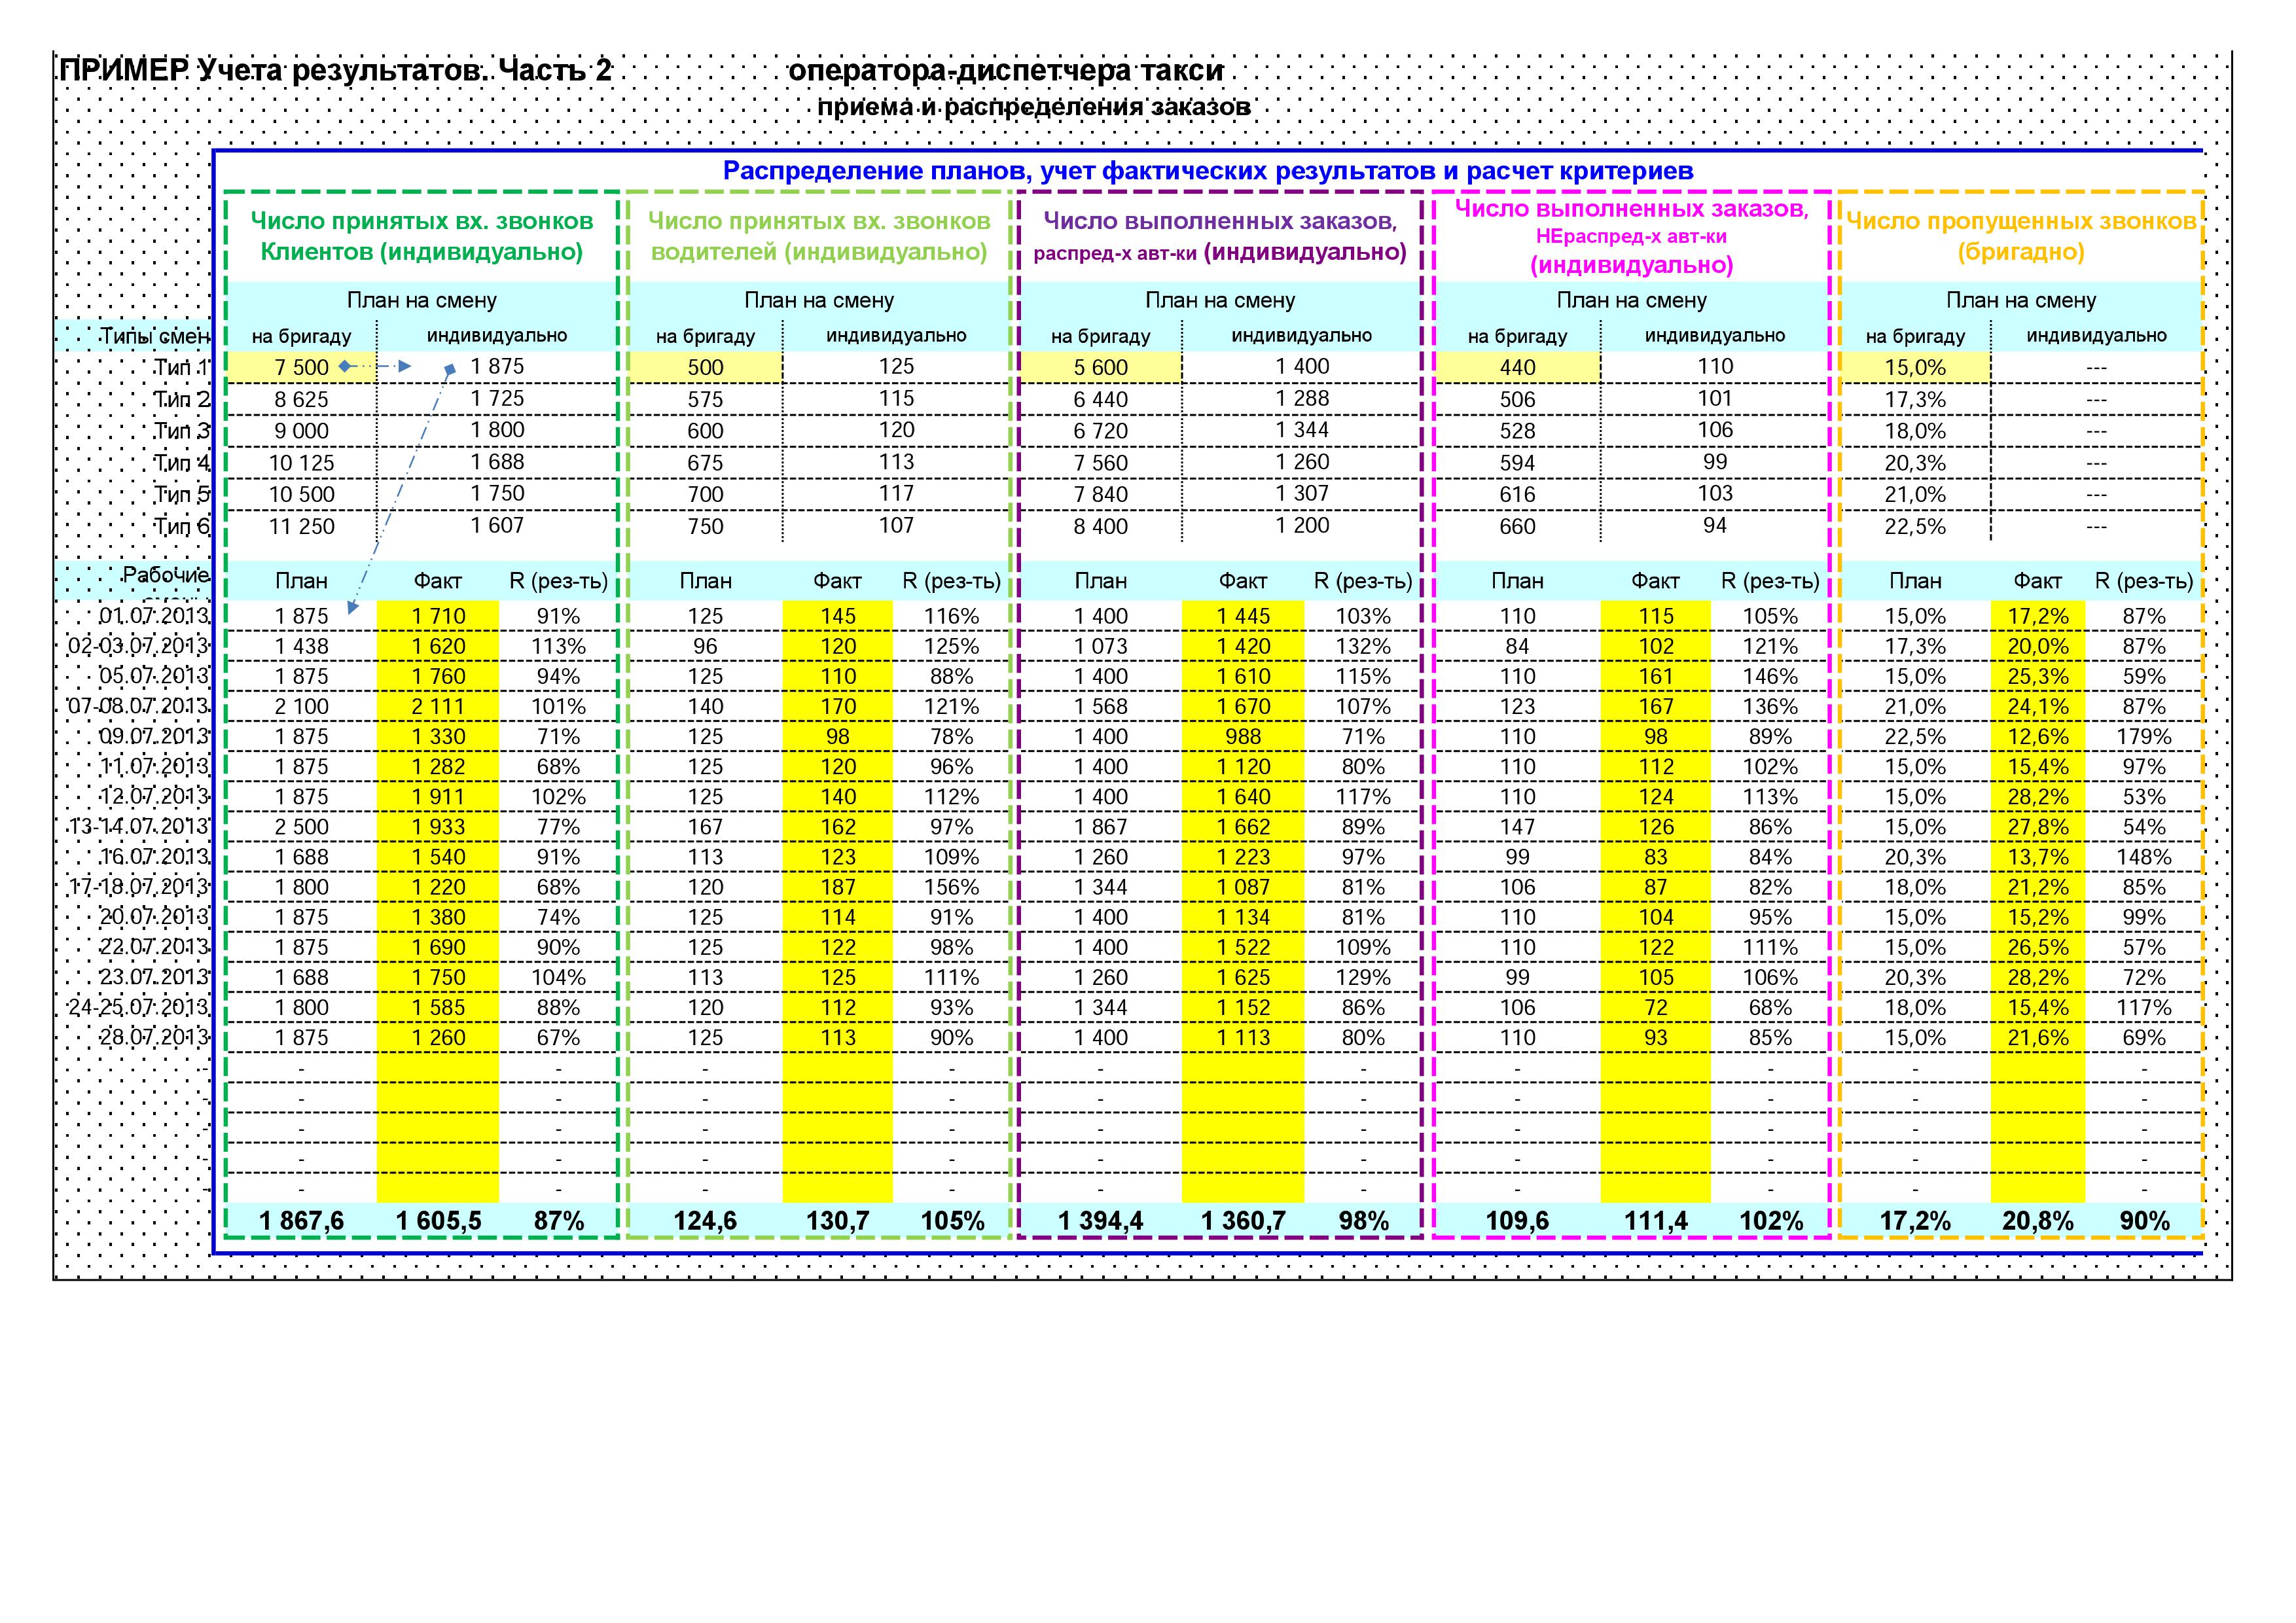Image resolution: width=2296 pixels, height=1623 pixels.
Task: Click the subtitle 'приема и распределения заказов'
Action: [1034, 107]
